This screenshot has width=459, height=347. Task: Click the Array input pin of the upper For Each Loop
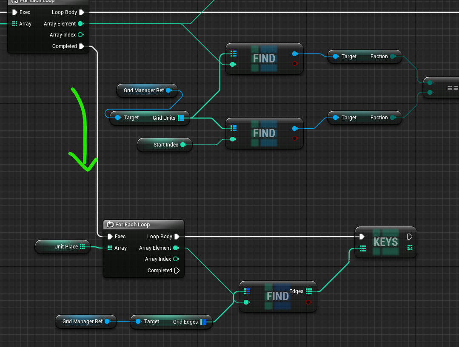pos(14,24)
